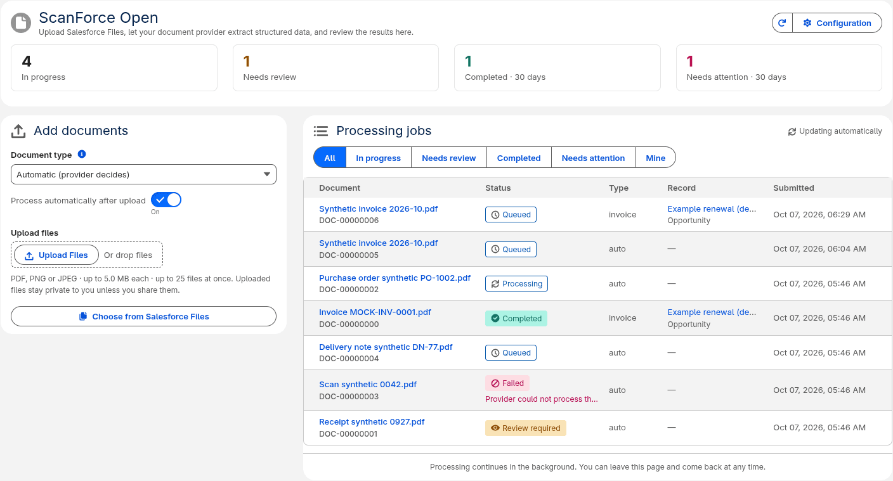This screenshot has height=481, width=893.
Task: Click 'Oct 07, 2026, 06:29 AM' timestamp
Action: click(x=819, y=214)
